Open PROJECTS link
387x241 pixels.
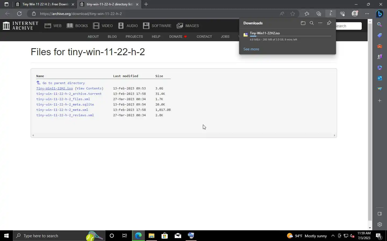134,37
